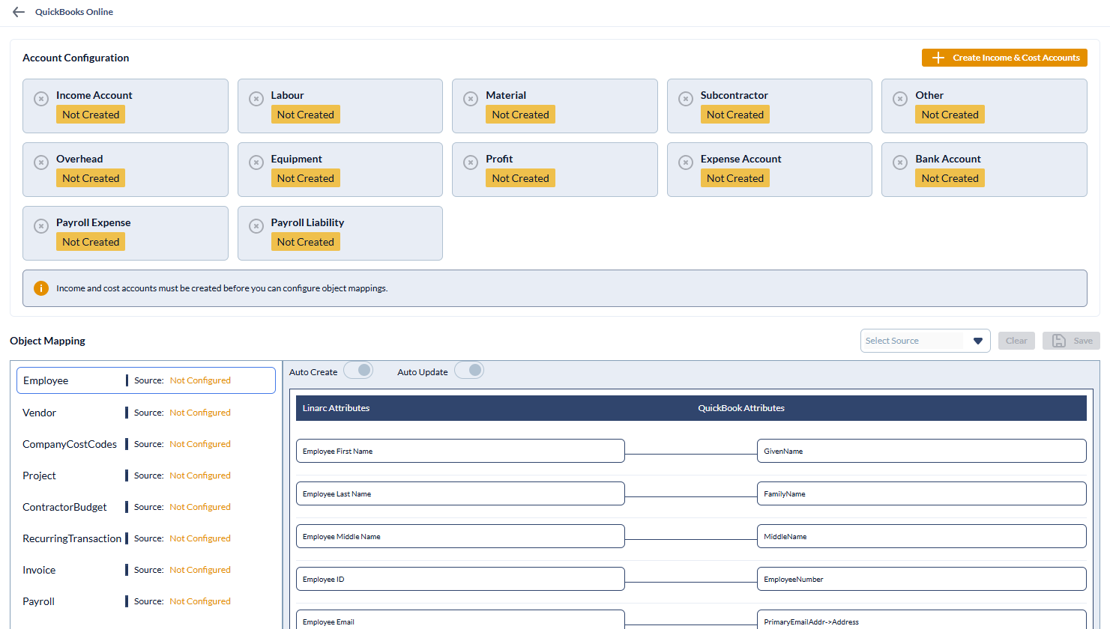Click the PrimaryEmailAddr->Address attribute field
Image resolution: width=1110 pixels, height=629 pixels.
(922, 621)
